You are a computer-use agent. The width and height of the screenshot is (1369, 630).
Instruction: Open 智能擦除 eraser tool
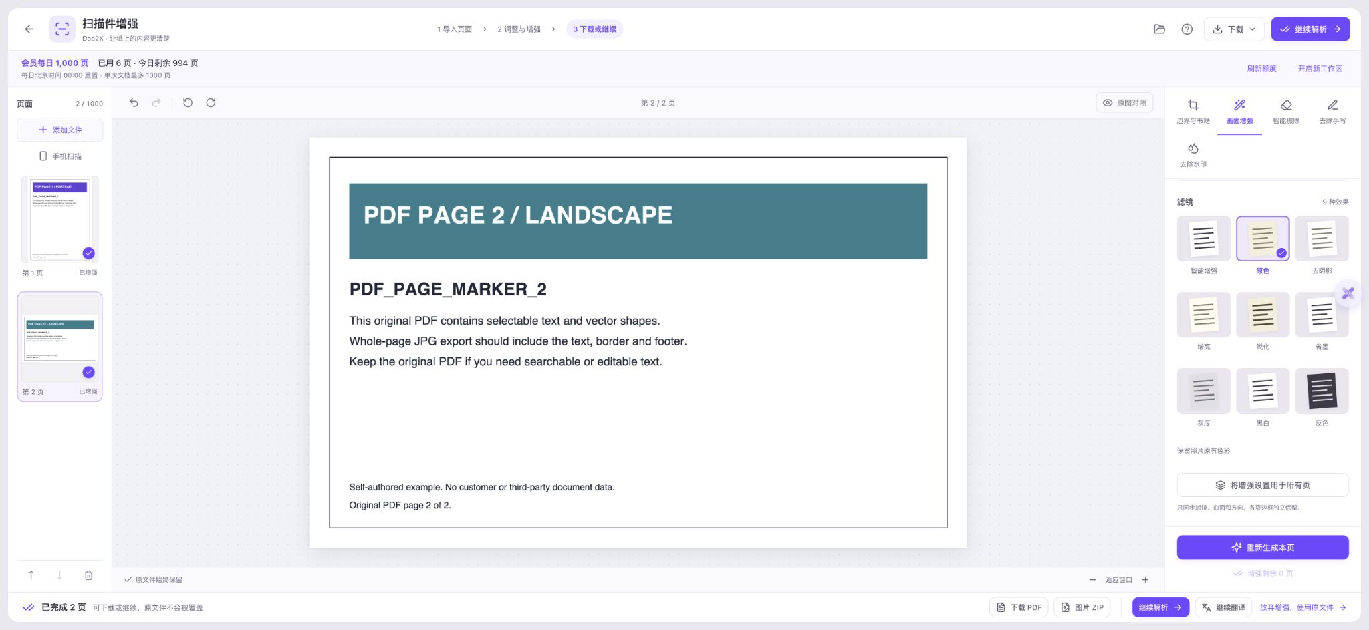(1286, 111)
